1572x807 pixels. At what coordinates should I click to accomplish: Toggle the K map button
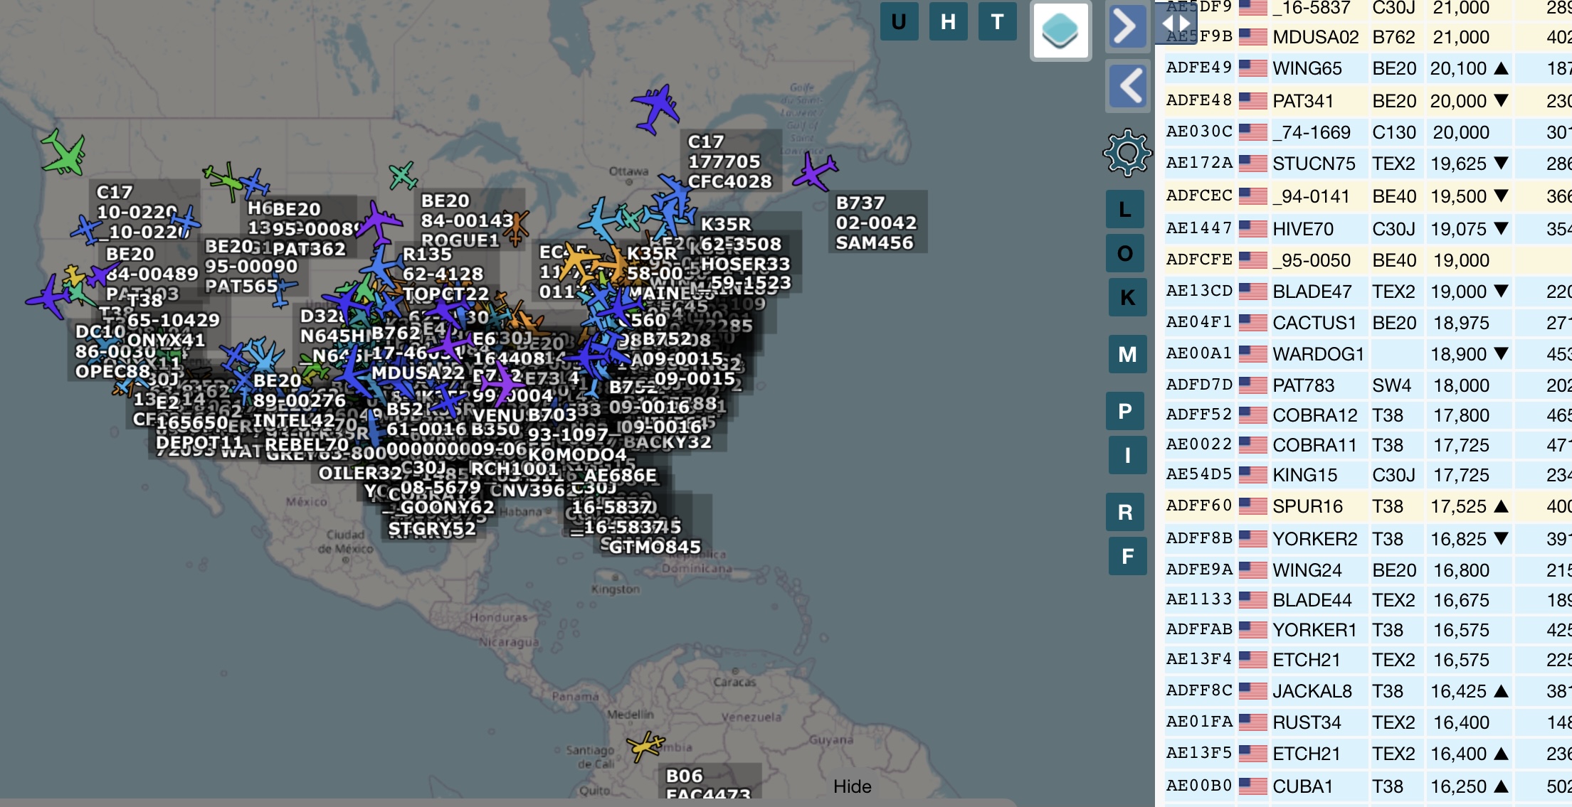tap(1127, 297)
